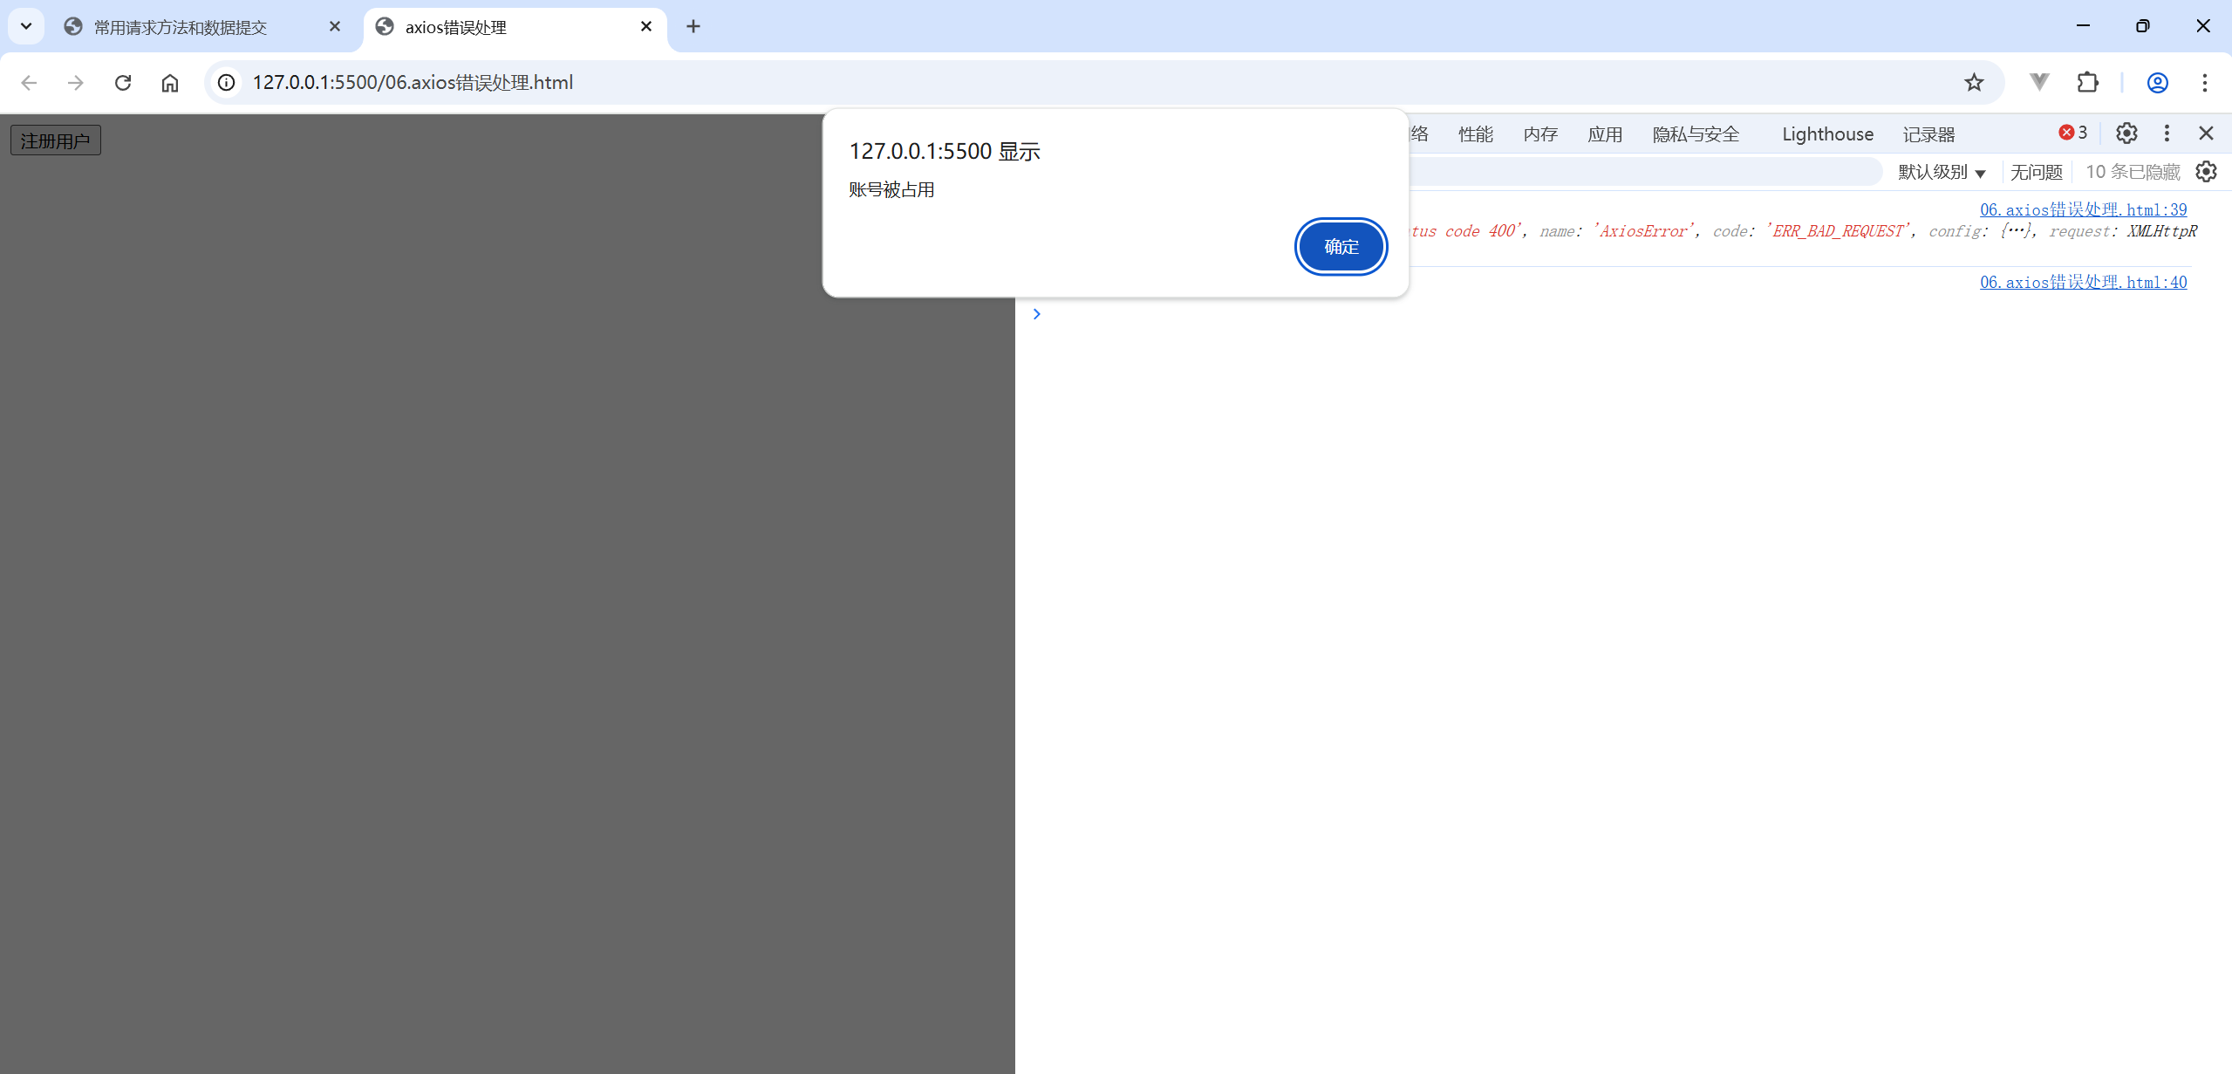Click the reload page icon

(123, 83)
